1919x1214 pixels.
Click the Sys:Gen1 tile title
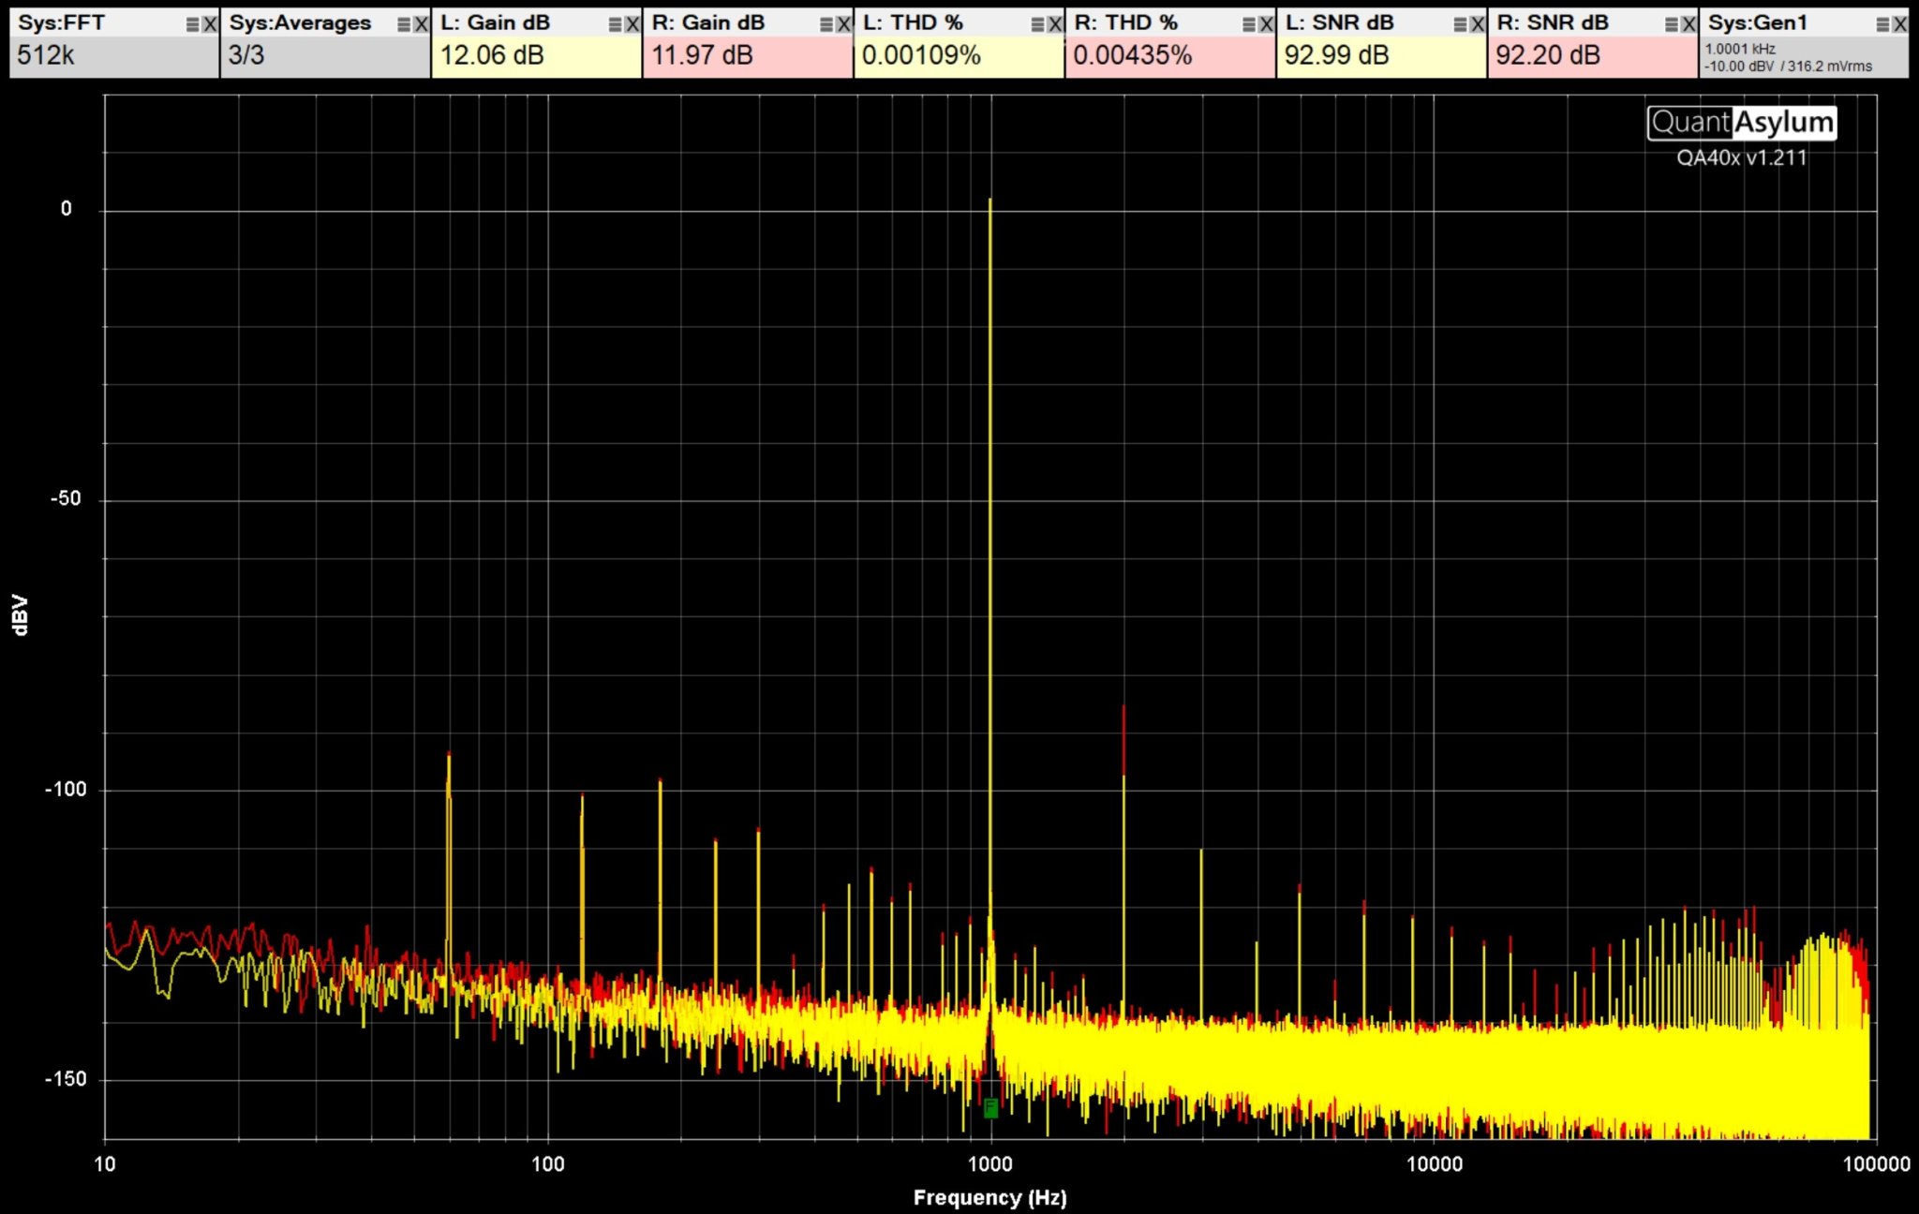click(x=1757, y=23)
